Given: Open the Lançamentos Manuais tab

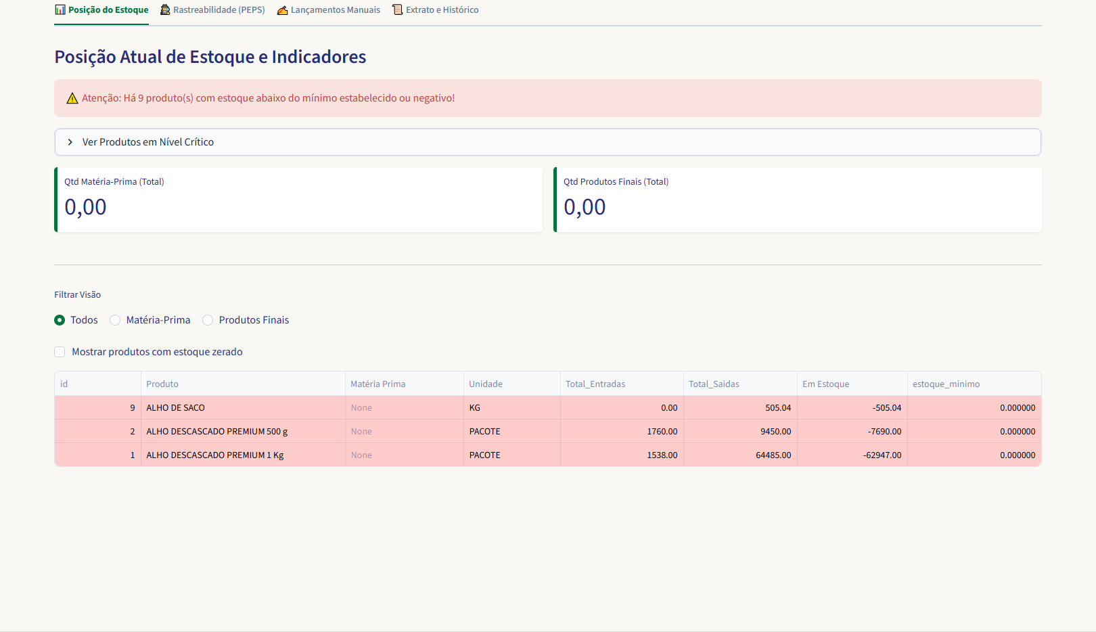Looking at the screenshot, I should point(329,10).
